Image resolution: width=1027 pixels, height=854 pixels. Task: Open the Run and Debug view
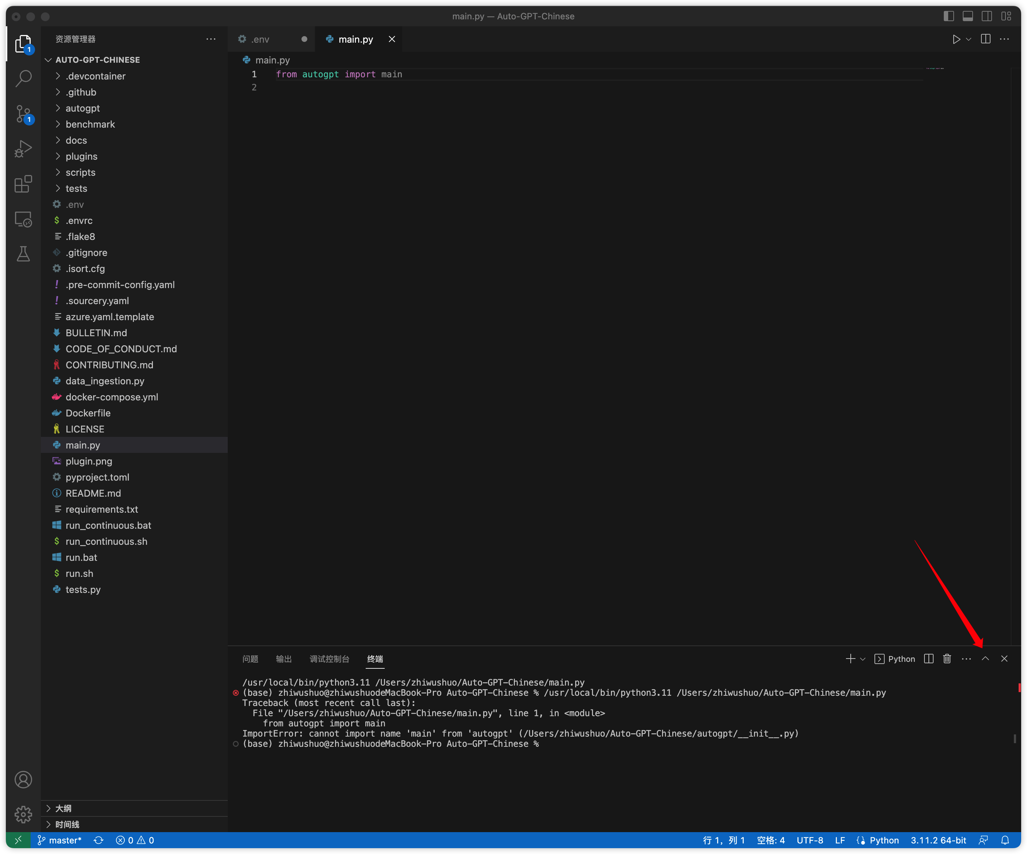[23, 148]
